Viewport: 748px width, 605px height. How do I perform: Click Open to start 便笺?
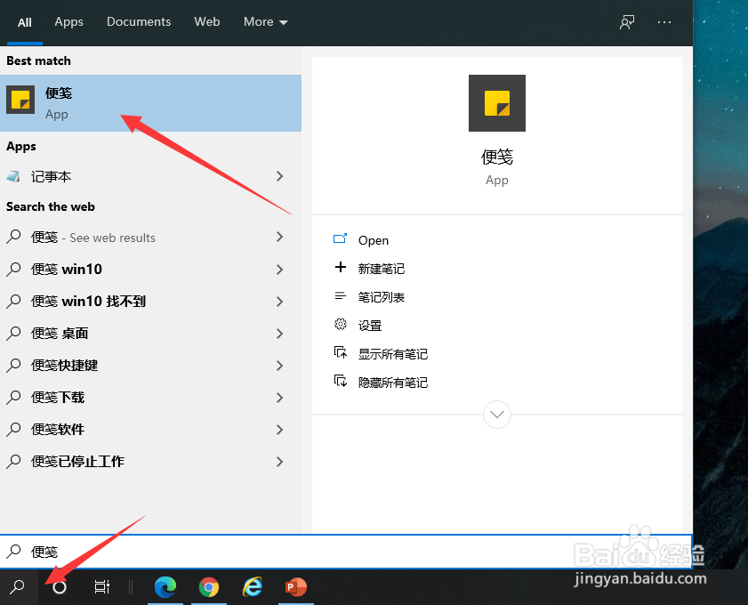click(x=373, y=239)
